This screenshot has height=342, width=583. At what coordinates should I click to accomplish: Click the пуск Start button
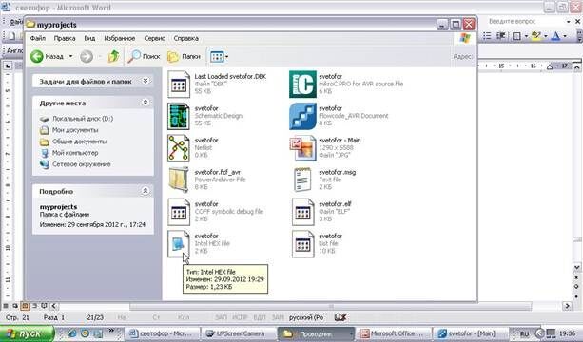(27, 333)
